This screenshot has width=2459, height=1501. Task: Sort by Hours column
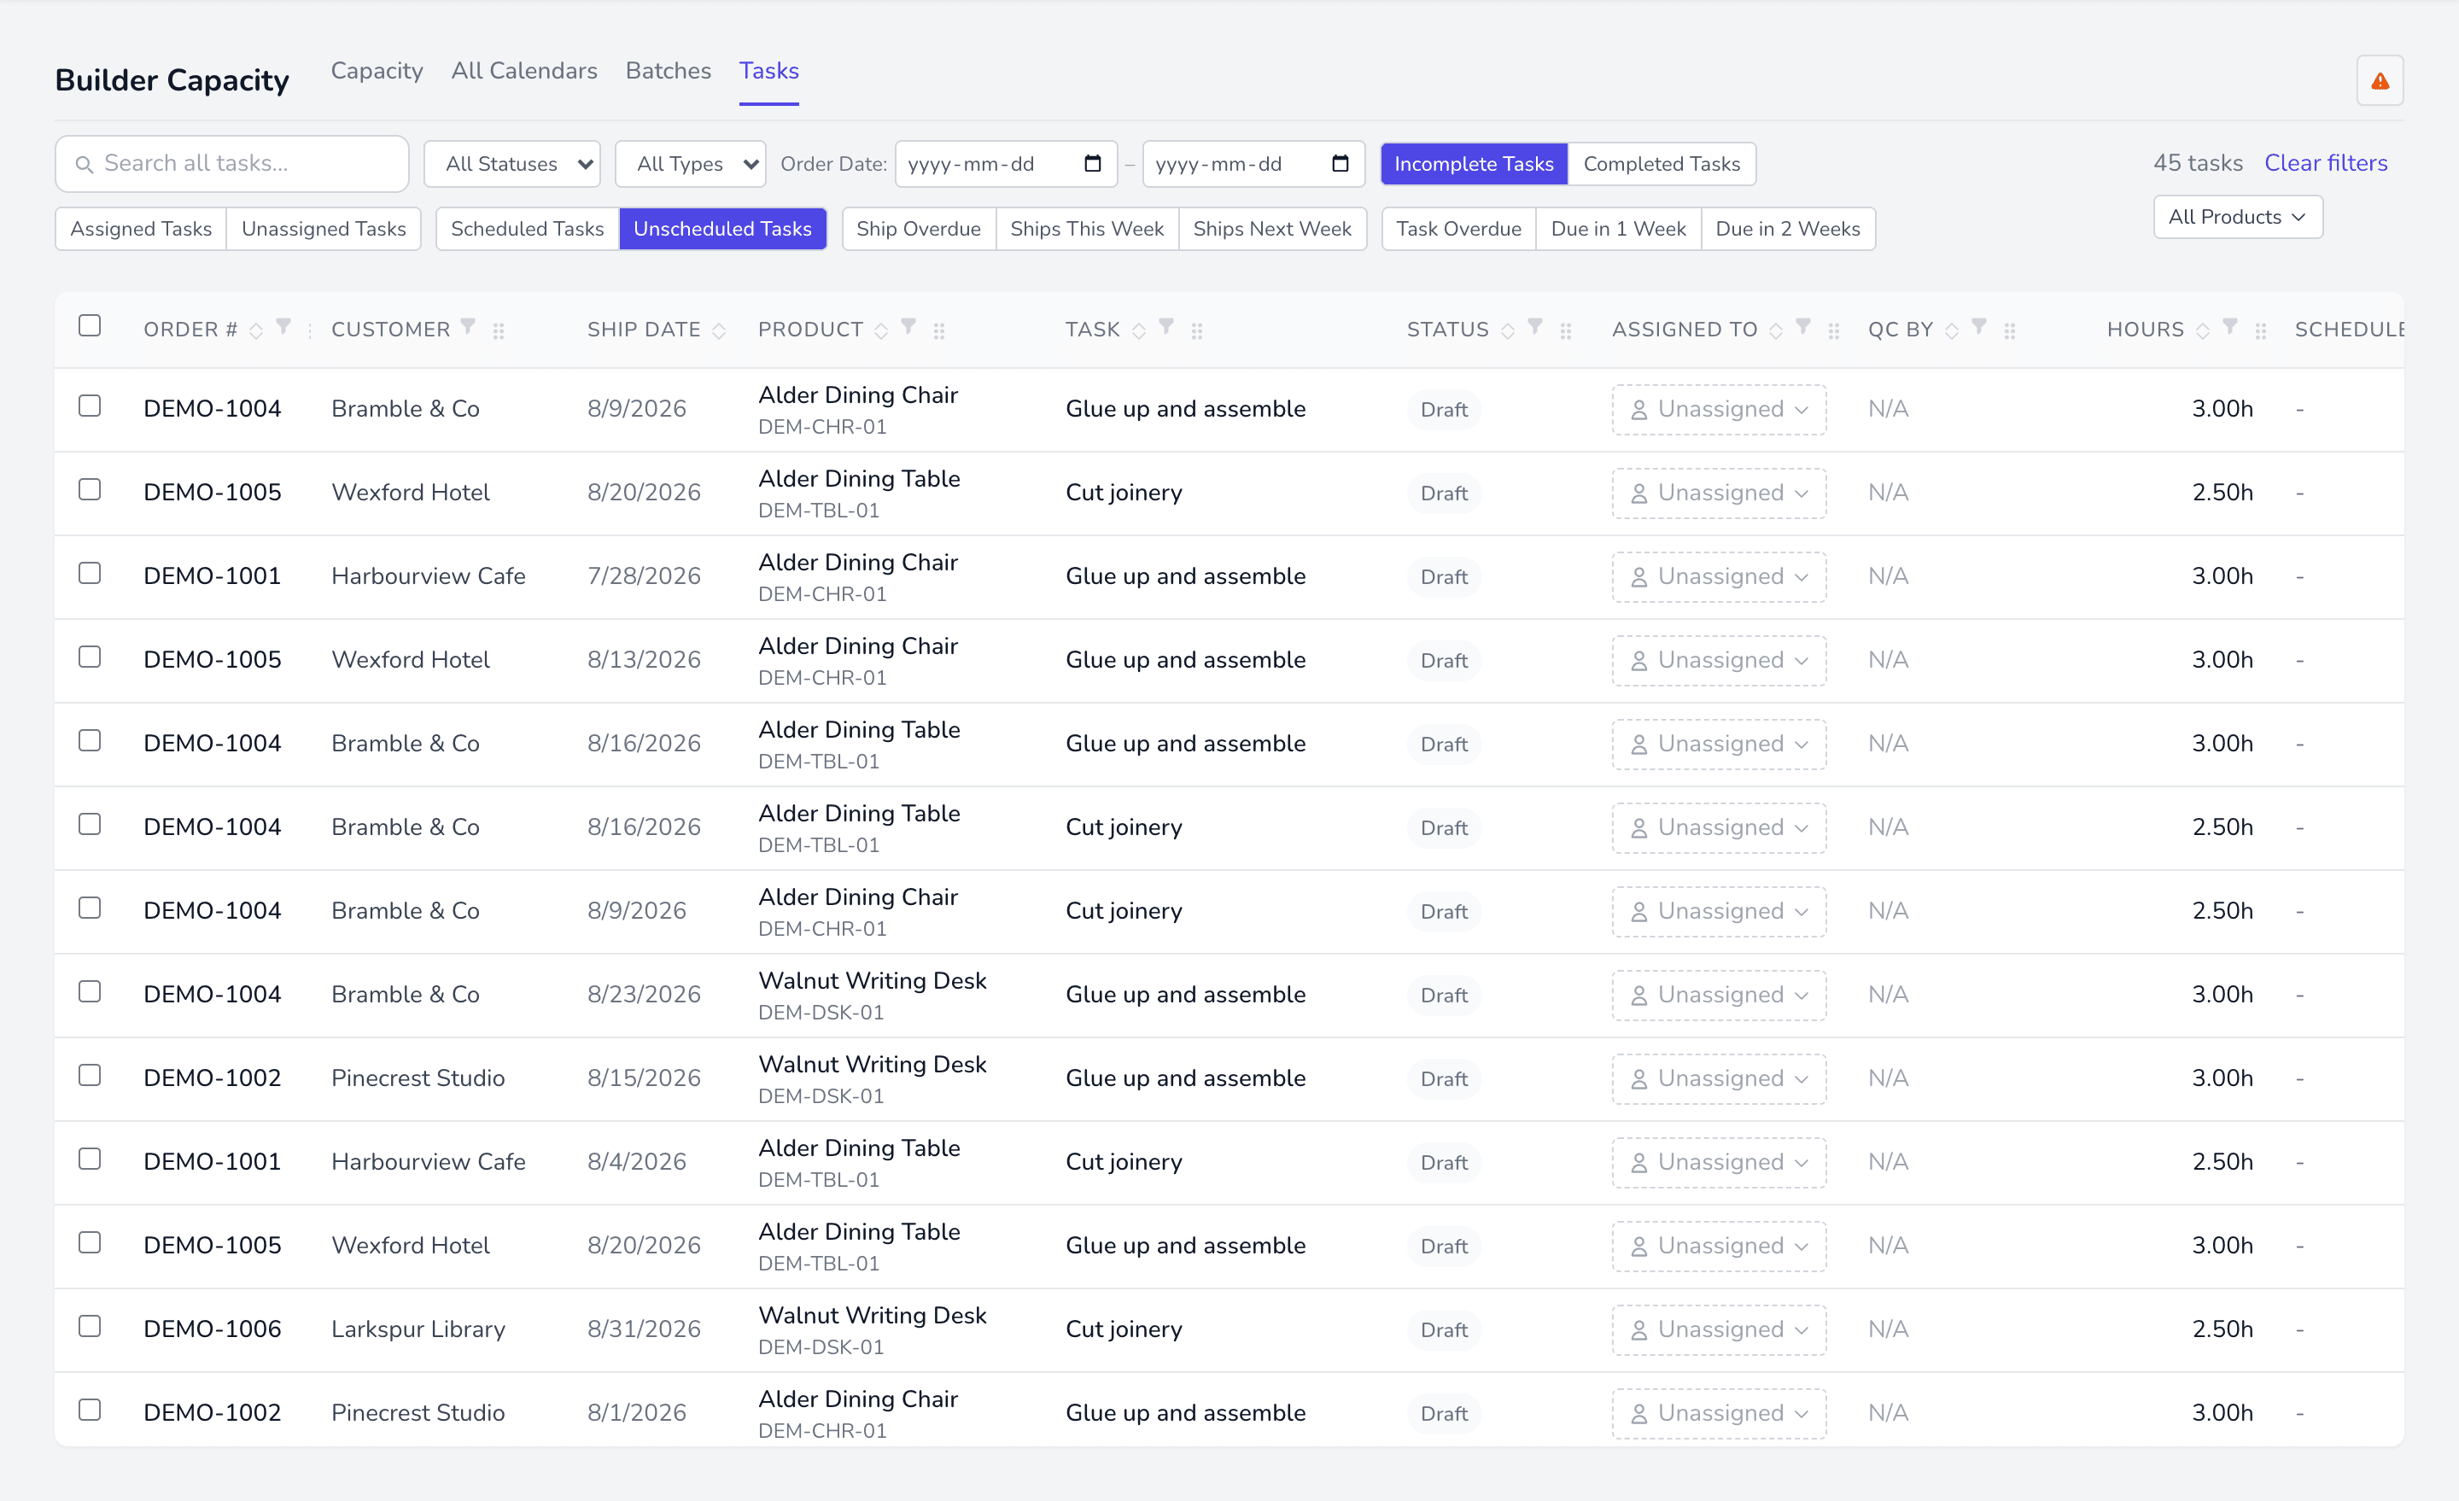pos(2201,330)
